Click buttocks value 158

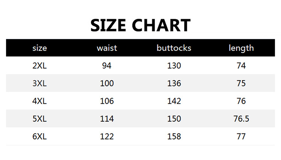click(174, 137)
